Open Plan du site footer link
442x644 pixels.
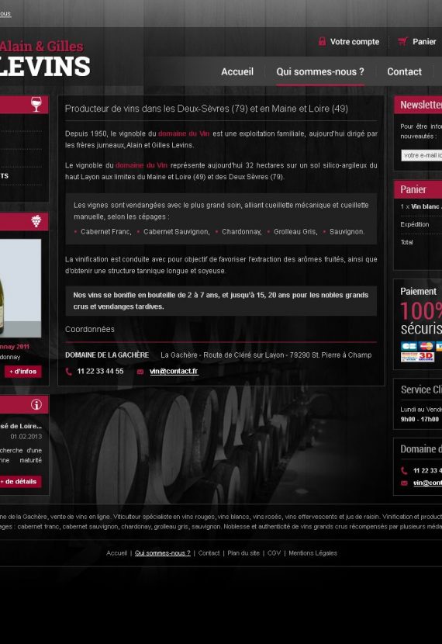(243, 553)
